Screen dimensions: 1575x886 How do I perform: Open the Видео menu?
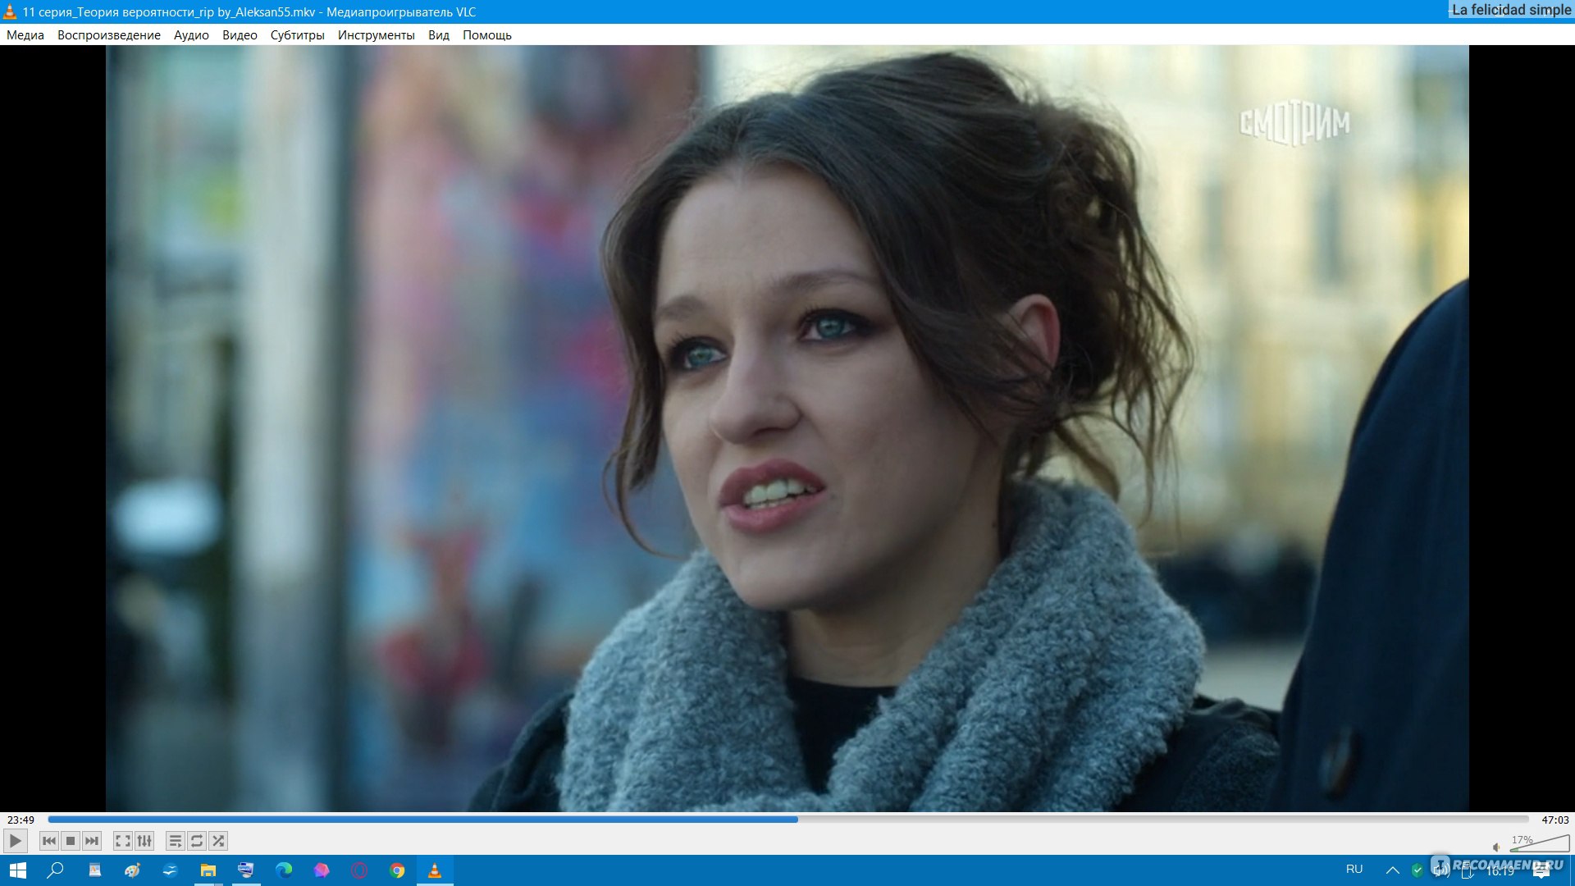(x=240, y=35)
